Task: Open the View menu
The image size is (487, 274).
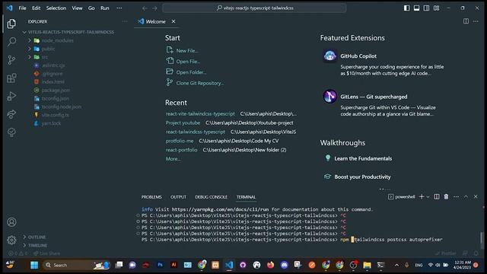Action: coord(77,8)
